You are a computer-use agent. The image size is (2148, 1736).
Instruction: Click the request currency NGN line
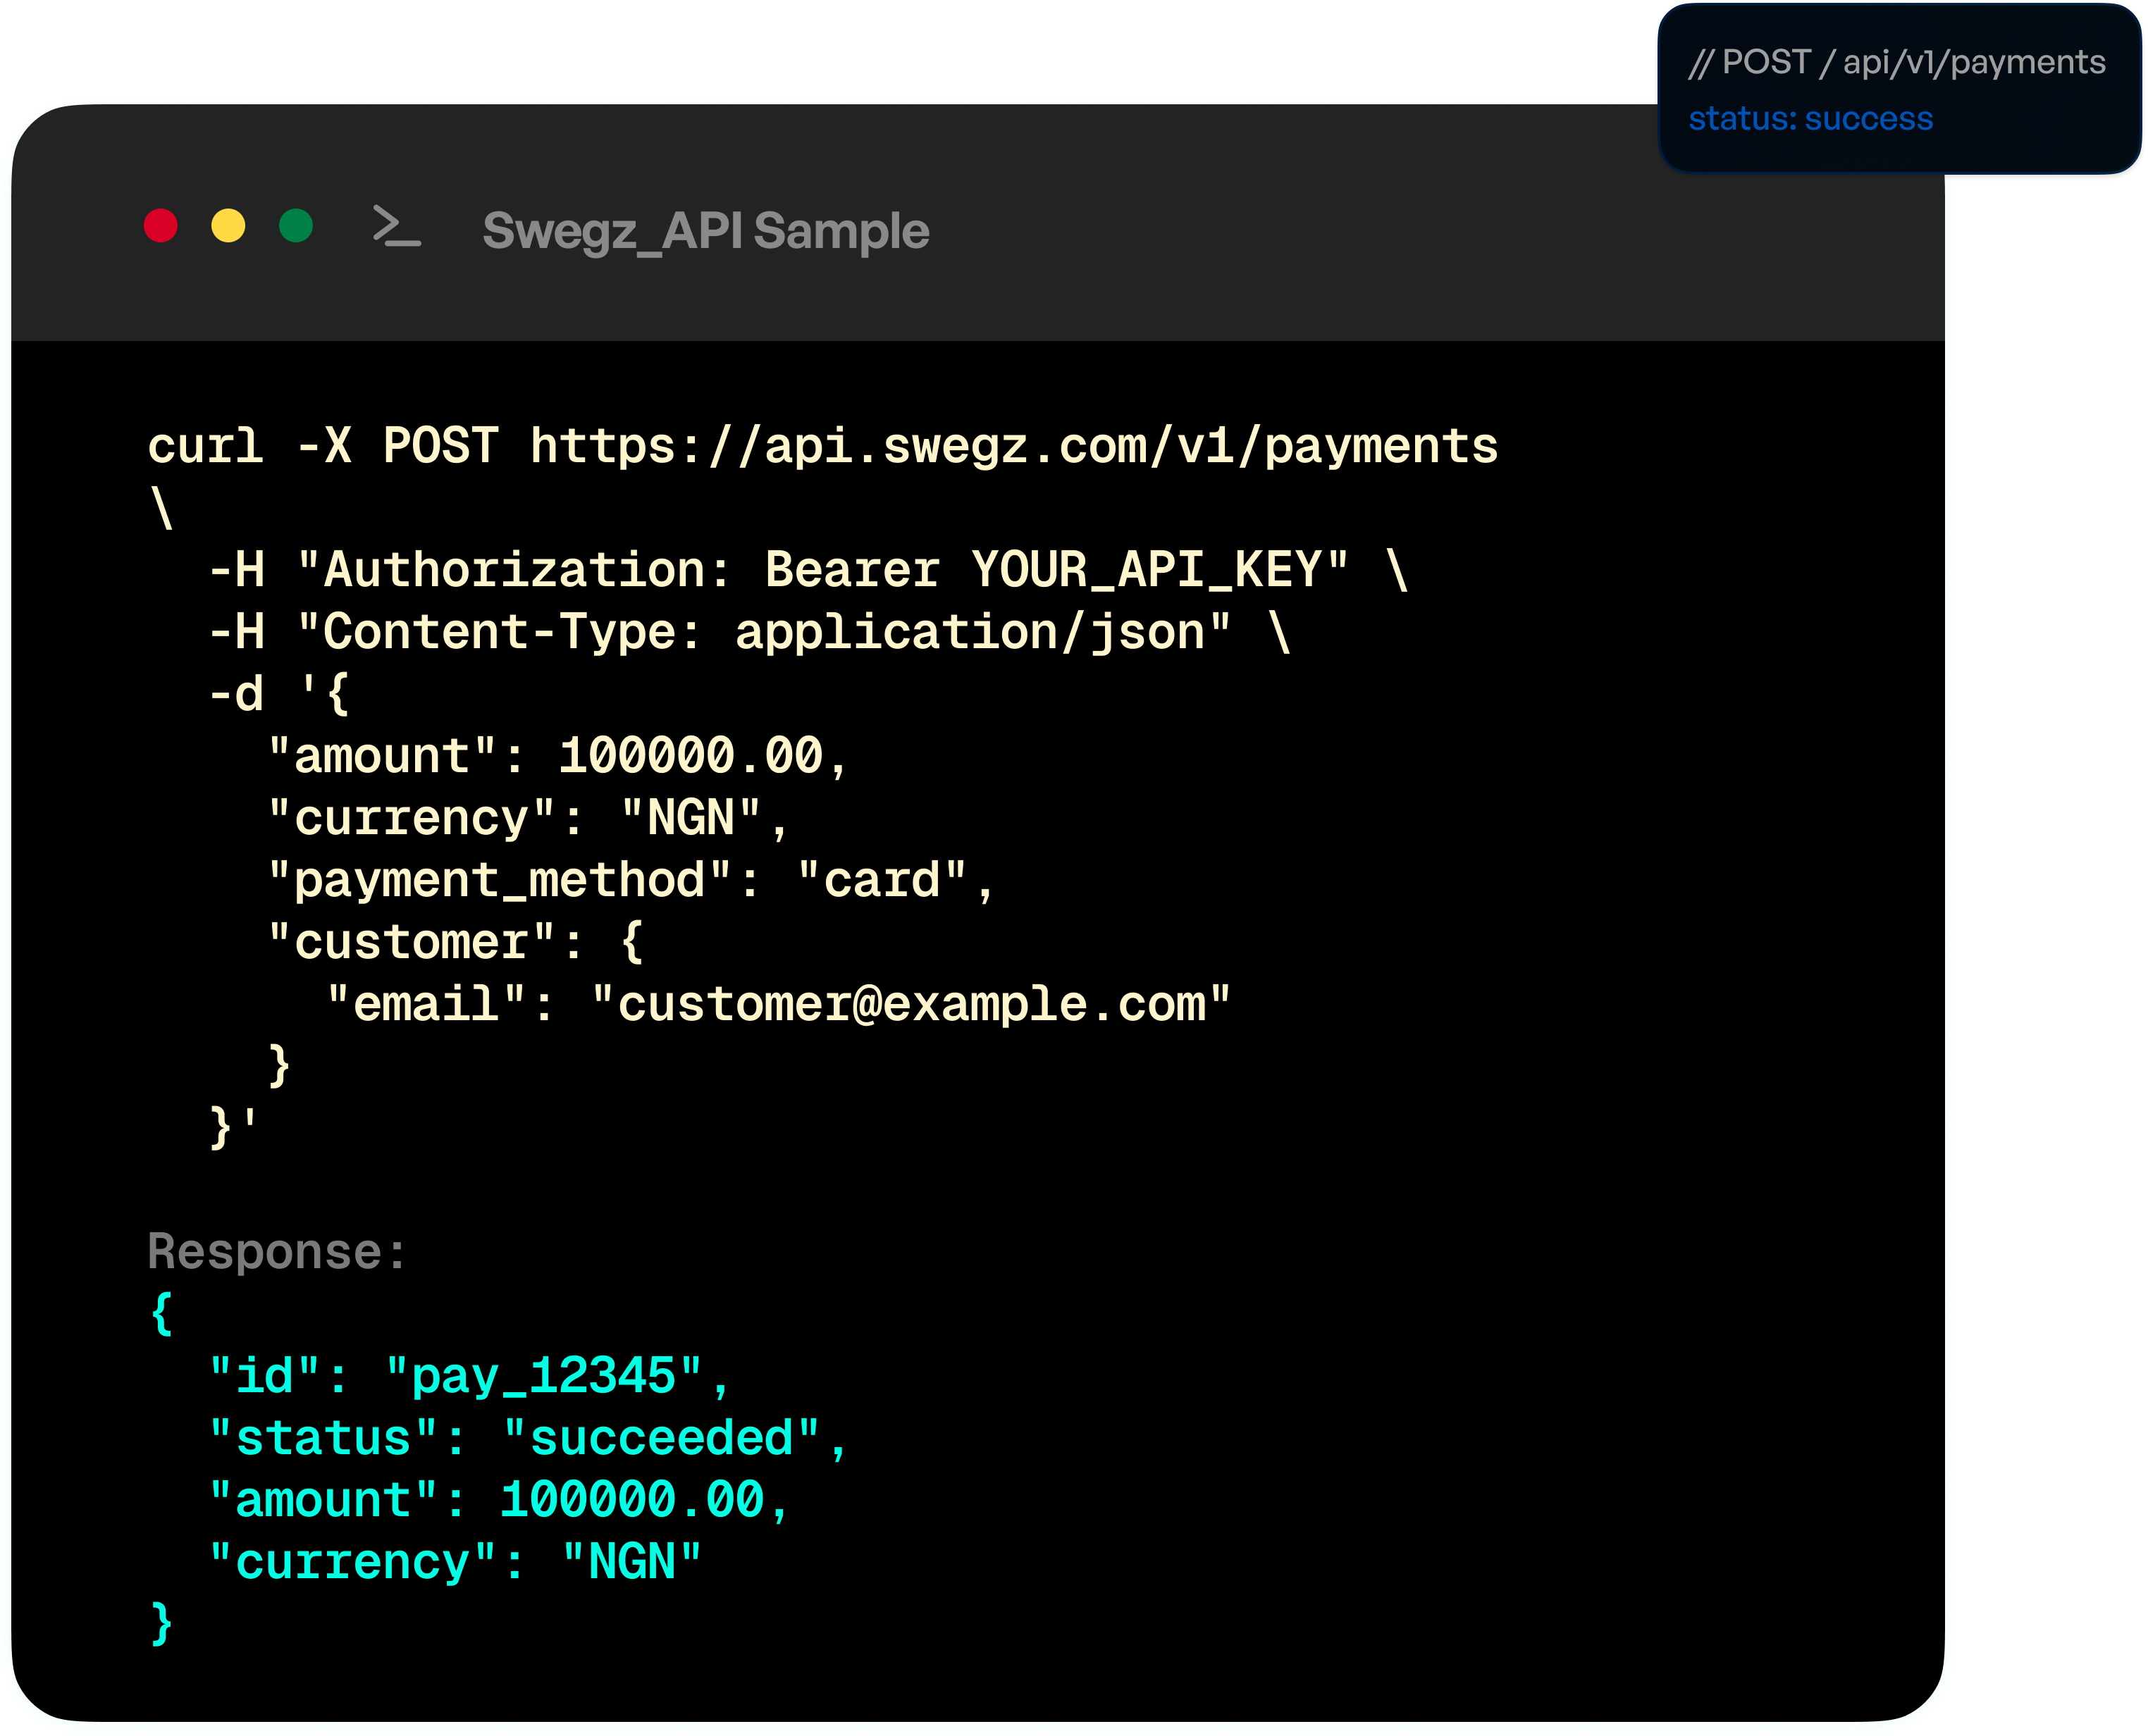coord(528,818)
